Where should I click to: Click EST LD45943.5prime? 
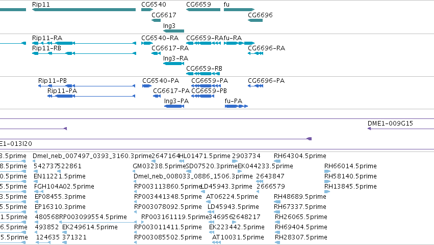233,207
